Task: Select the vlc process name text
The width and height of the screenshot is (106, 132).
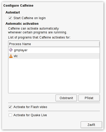Action: pyautogui.click(x=16, y=56)
